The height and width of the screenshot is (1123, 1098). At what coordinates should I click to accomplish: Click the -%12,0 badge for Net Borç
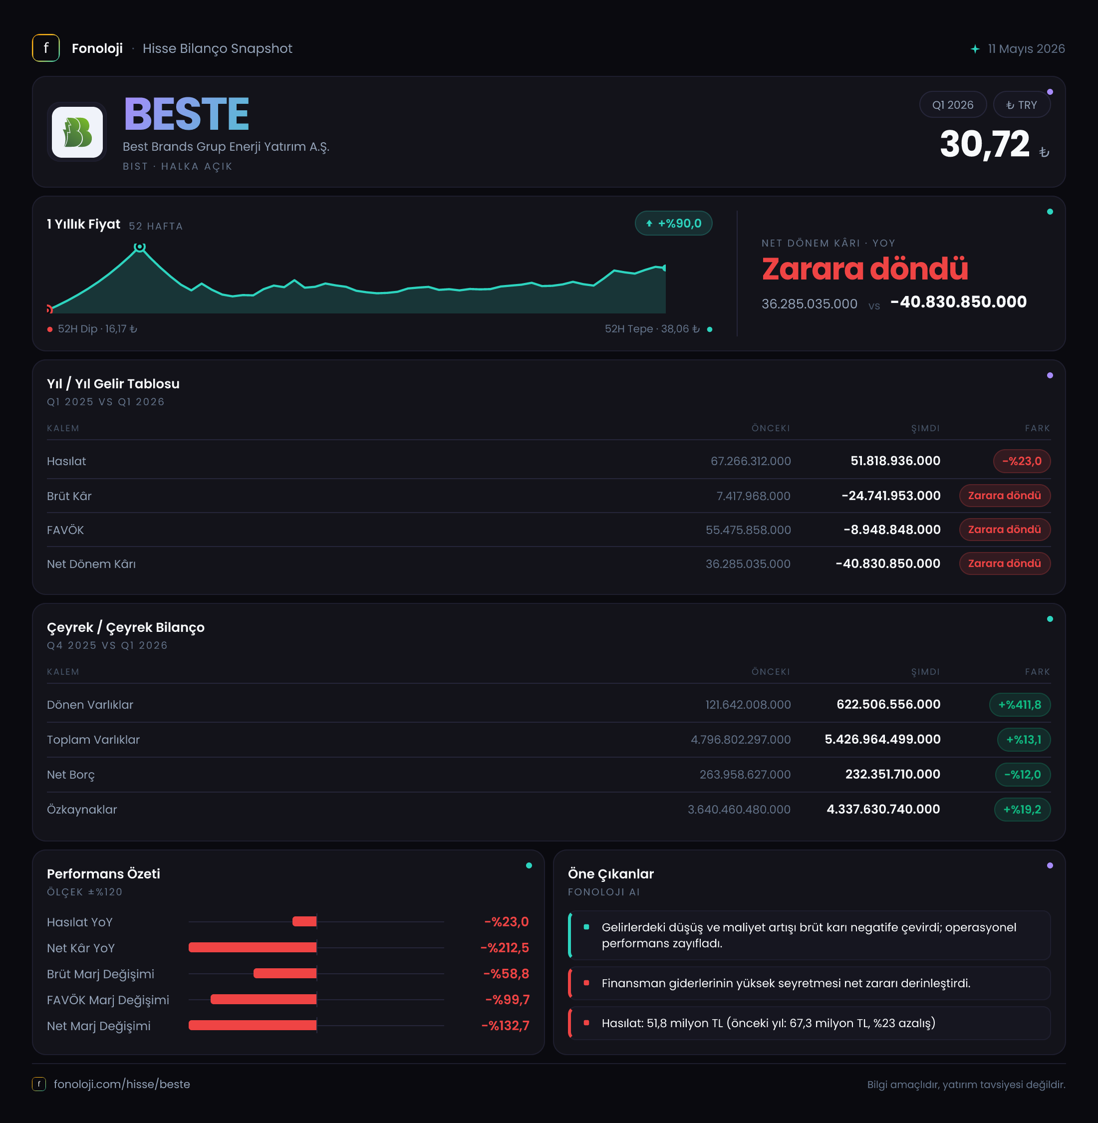(1023, 775)
